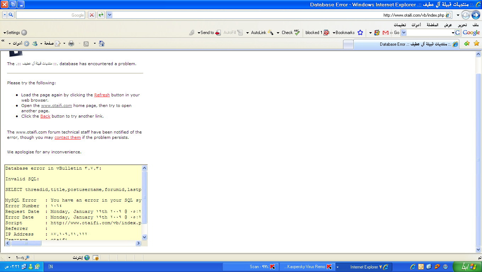Click the RSS feeds icon
This screenshot has width=482, height=272.
86,44
